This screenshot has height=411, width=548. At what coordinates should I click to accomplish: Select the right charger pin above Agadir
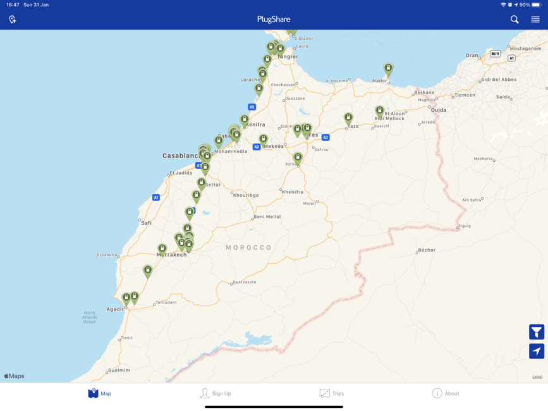click(x=134, y=297)
